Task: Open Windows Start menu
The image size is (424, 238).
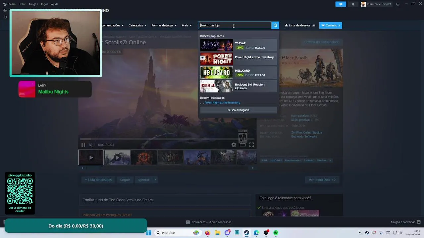Action: (148, 233)
